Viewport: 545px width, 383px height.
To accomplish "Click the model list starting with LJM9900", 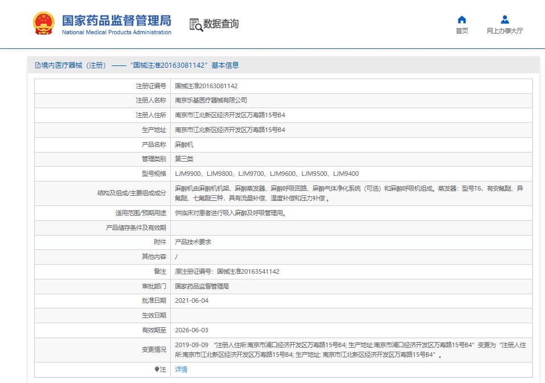I will [x=267, y=174].
